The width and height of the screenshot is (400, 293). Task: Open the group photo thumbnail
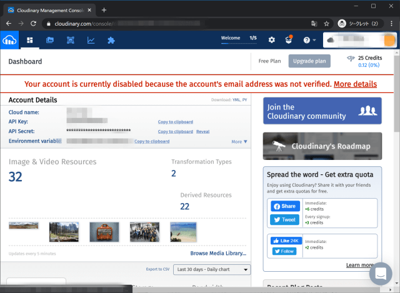pyautogui.click(x=144, y=232)
